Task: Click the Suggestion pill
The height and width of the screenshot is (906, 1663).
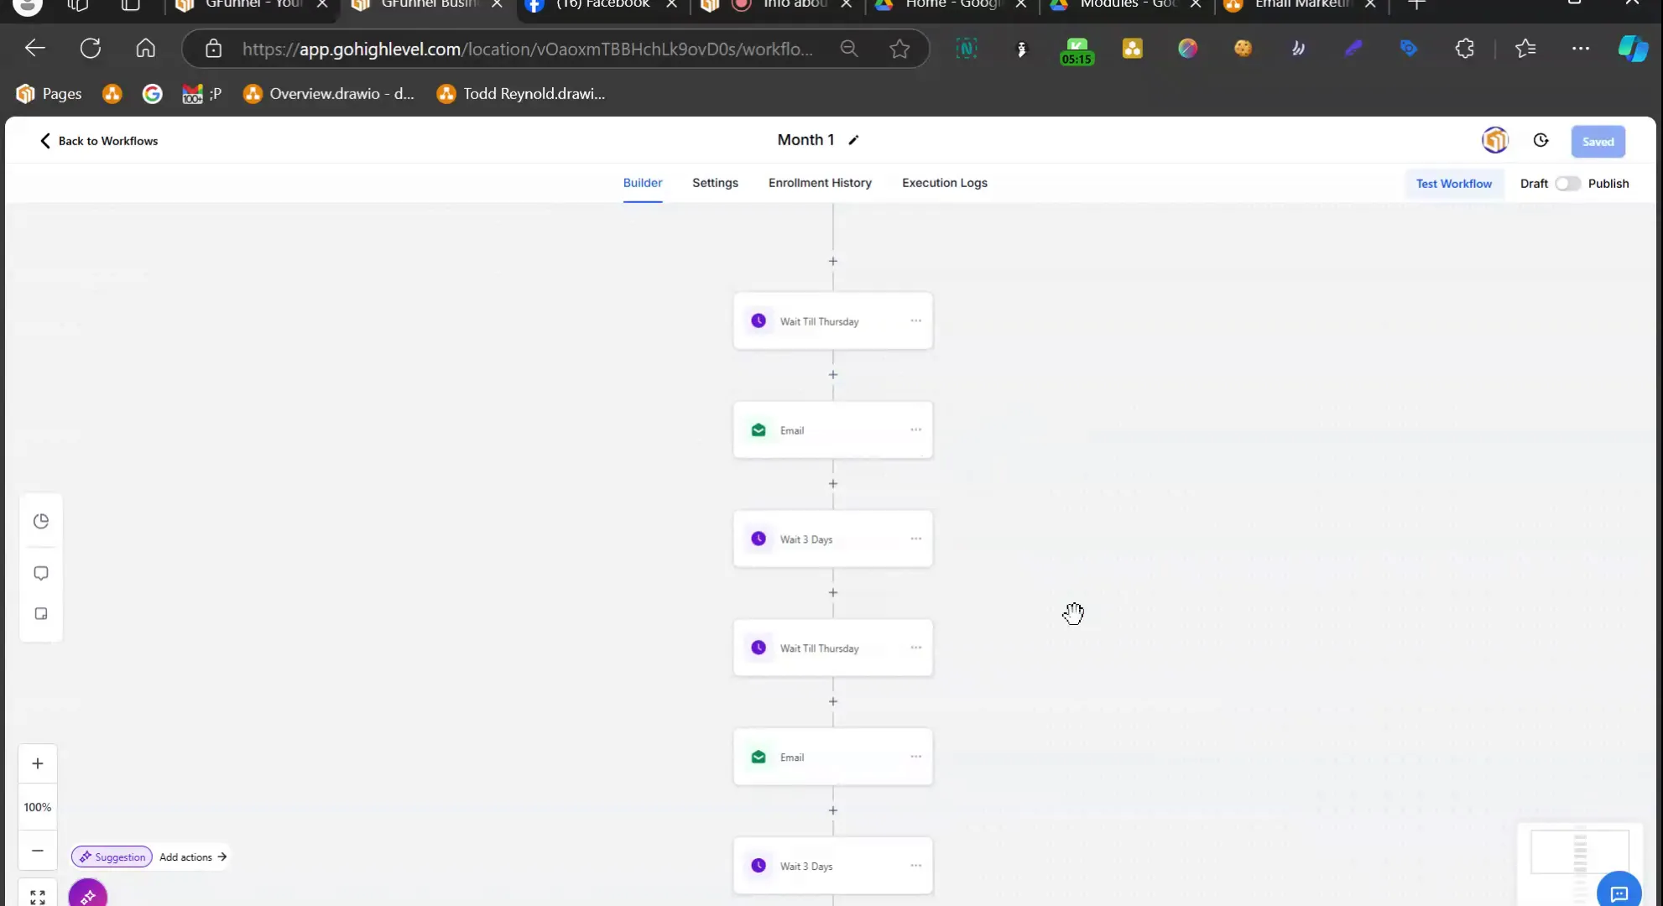Action: pyautogui.click(x=112, y=857)
